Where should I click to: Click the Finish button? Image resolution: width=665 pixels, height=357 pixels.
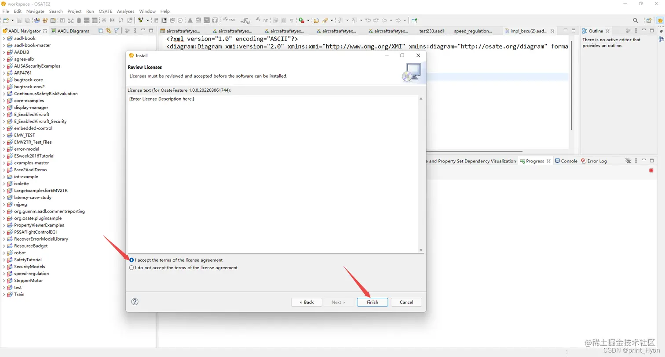(373, 302)
